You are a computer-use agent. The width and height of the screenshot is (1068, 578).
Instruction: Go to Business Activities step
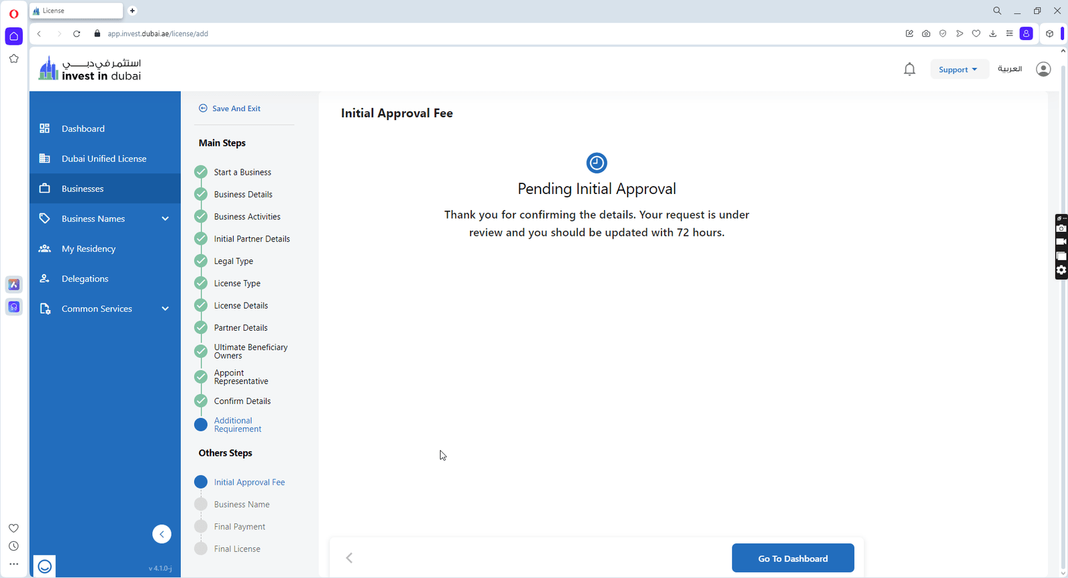coord(247,217)
